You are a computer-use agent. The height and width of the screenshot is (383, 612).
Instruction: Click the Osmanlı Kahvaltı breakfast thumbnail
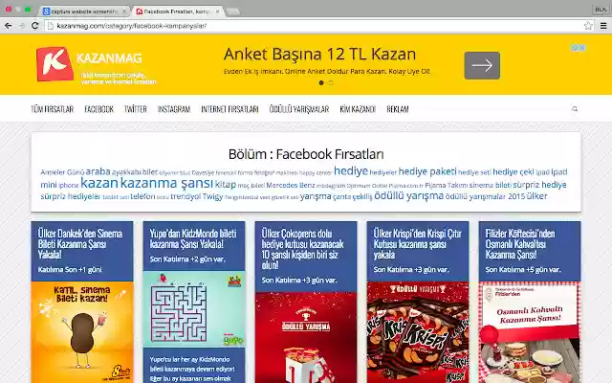point(530,332)
